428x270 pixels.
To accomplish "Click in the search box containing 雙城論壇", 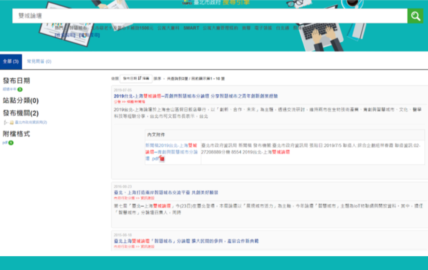I will [x=209, y=16].
